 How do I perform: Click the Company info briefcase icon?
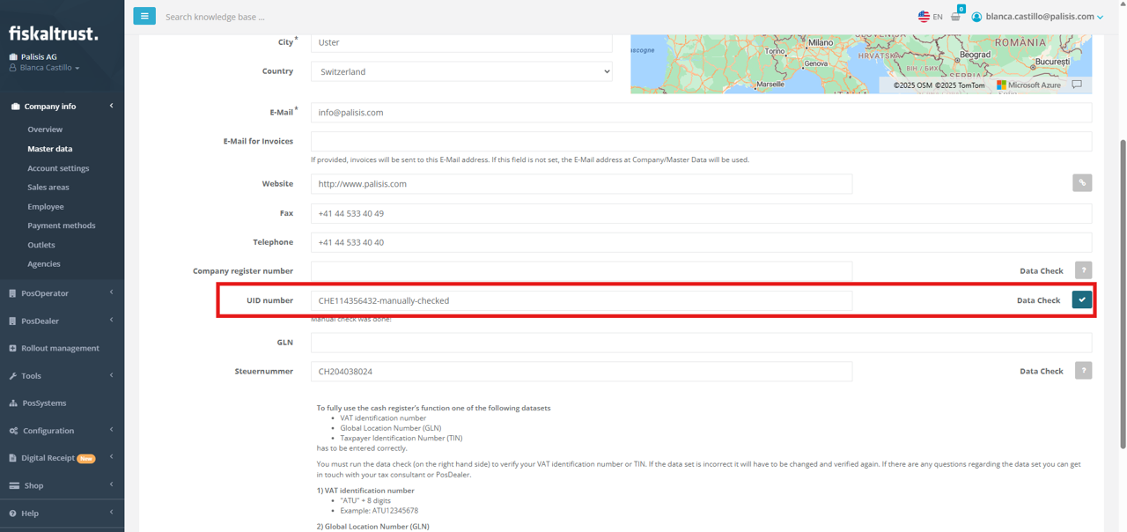coord(15,107)
